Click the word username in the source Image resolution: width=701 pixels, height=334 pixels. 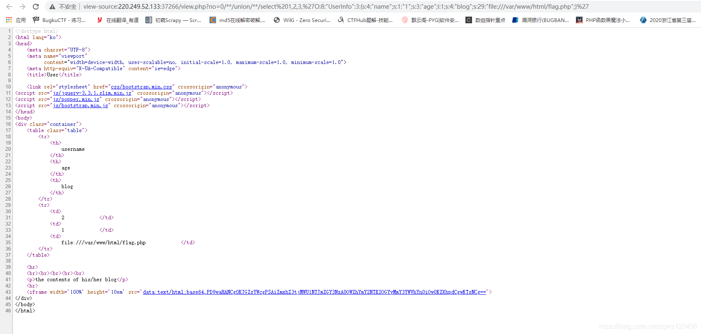point(73,149)
